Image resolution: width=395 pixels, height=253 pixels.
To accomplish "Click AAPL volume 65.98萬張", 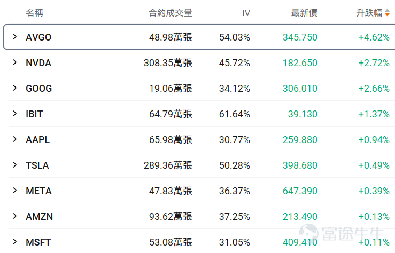I will [171, 140].
